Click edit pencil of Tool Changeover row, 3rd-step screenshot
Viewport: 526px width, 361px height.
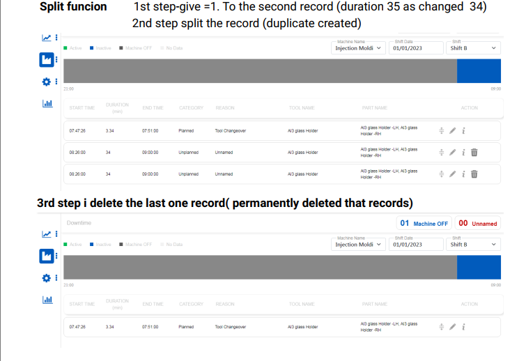(x=453, y=327)
